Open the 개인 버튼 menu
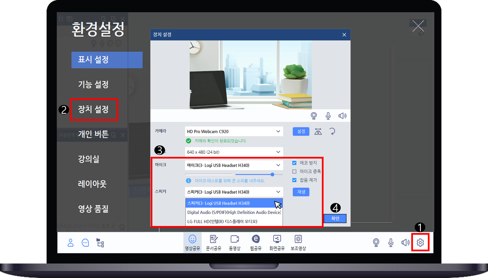This screenshot has width=488, height=278. pyautogui.click(x=93, y=134)
